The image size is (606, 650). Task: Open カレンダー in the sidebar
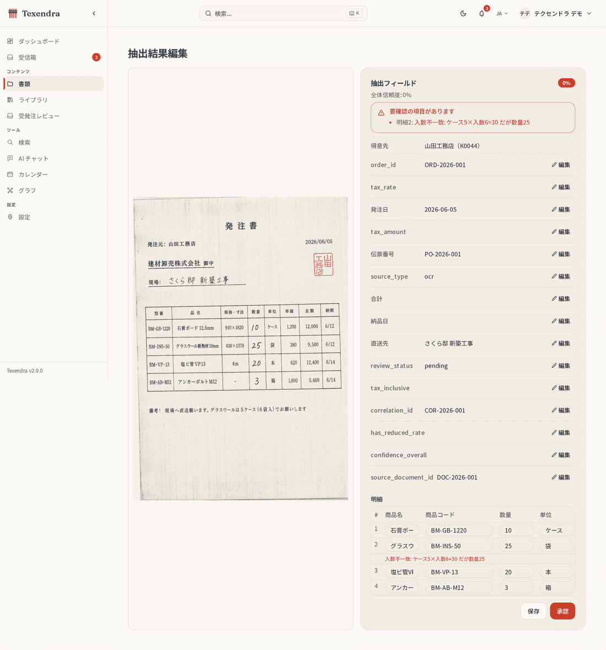[x=53, y=175]
